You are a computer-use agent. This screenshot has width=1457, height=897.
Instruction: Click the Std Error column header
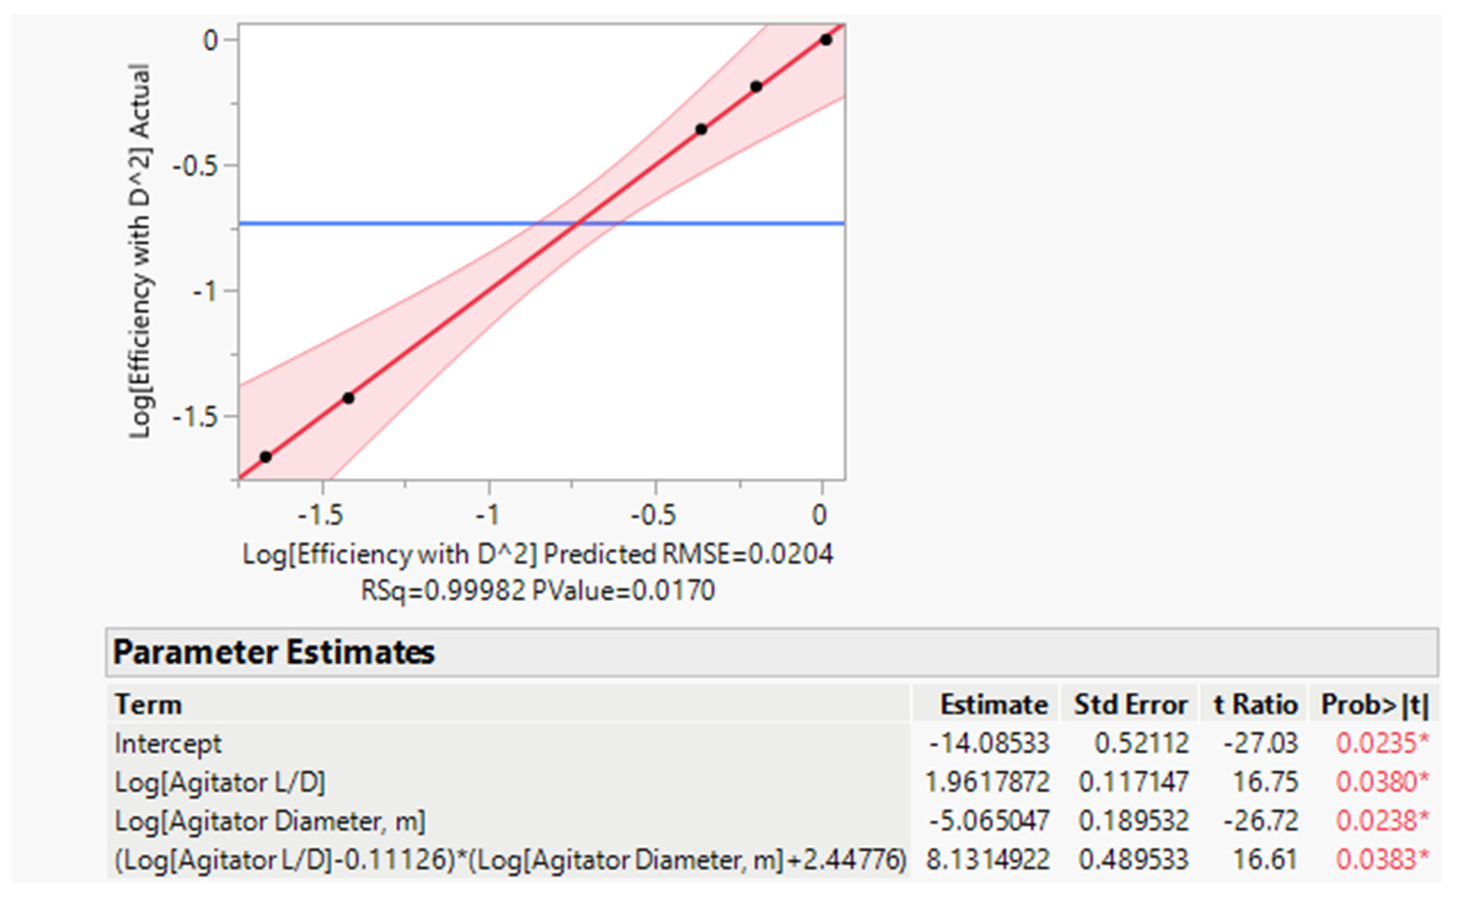click(x=1130, y=705)
